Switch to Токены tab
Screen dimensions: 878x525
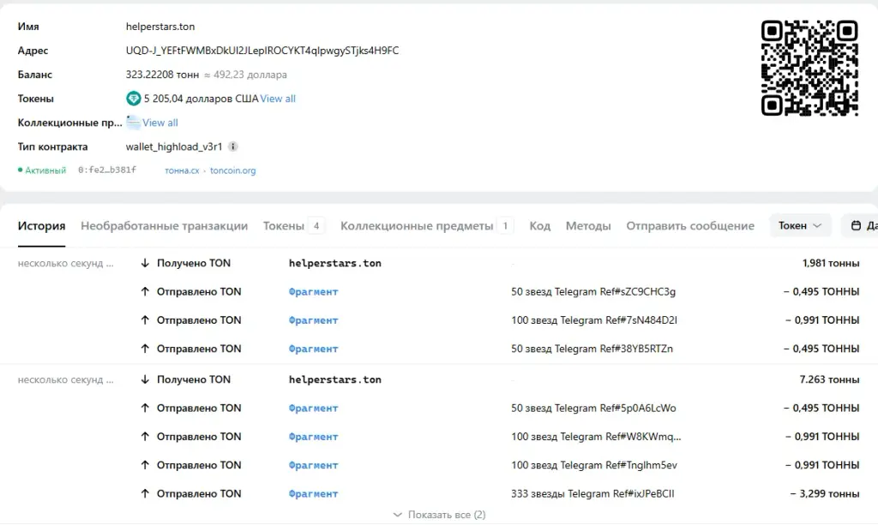(293, 226)
